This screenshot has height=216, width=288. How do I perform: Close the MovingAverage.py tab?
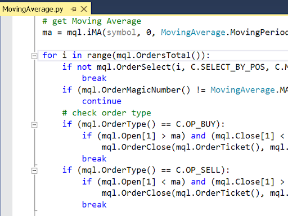click(x=84, y=9)
